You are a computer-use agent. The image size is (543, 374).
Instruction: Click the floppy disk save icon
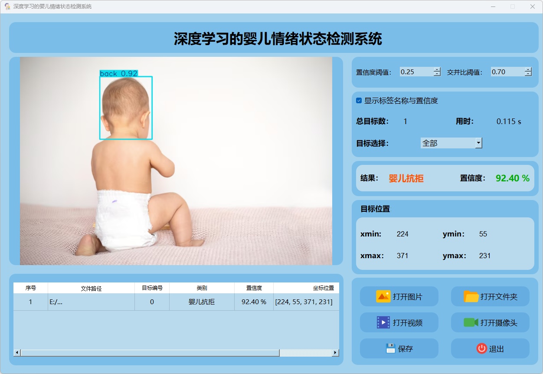pyautogui.click(x=391, y=348)
